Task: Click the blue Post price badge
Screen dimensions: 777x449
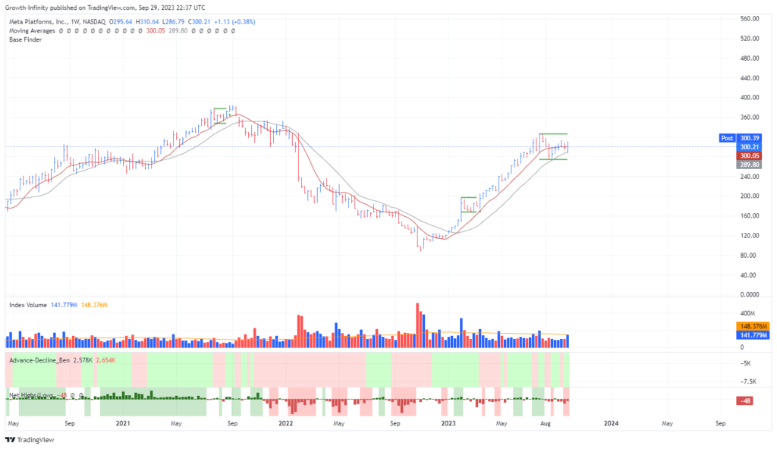Action: (x=726, y=138)
